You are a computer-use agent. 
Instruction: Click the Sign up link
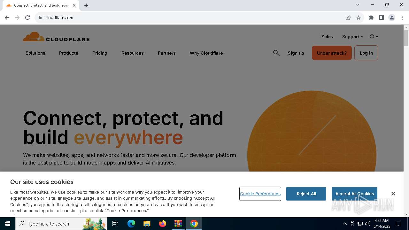pyautogui.click(x=296, y=53)
